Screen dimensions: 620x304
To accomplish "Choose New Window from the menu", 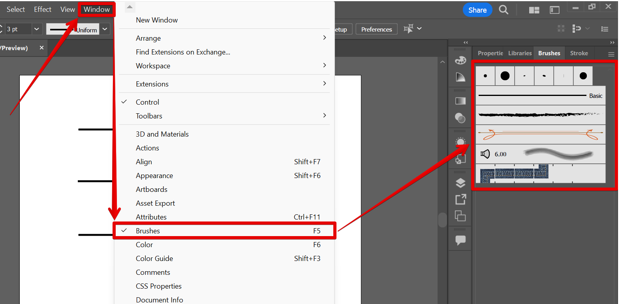I will [157, 20].
